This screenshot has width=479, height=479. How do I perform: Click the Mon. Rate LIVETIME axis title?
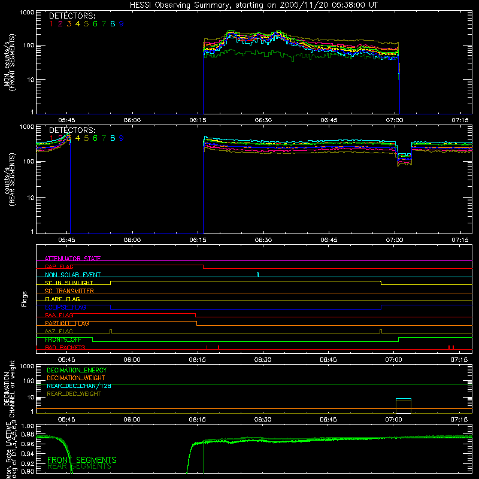pyautogui.click(x=12, y=450)
